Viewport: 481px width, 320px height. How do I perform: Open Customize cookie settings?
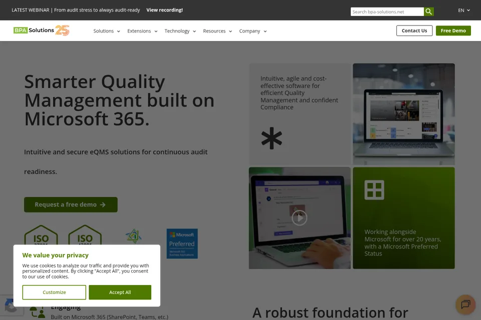(x=54, y=292)
